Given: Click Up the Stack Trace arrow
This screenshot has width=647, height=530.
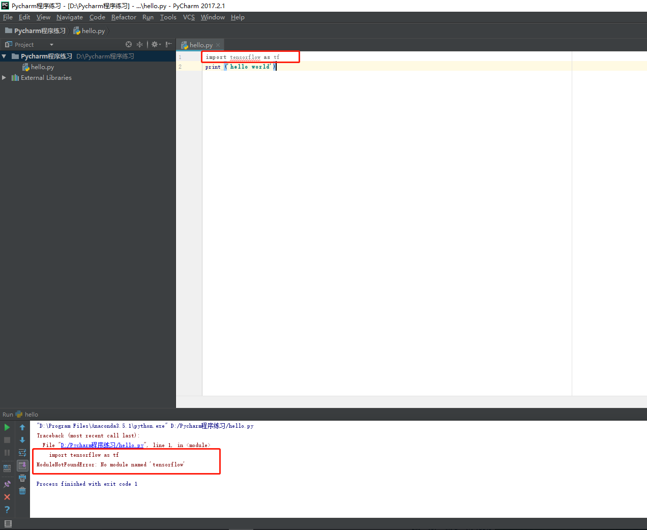Looking at the screenshot, I should (x=22, y=427).
